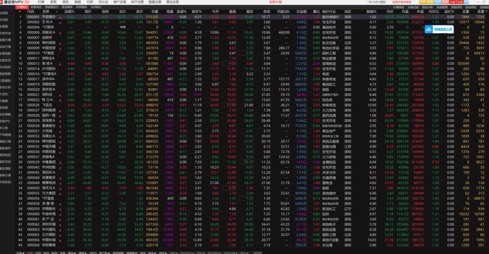
Task: Click the red 设置 button
Action: tap(460, 2)
